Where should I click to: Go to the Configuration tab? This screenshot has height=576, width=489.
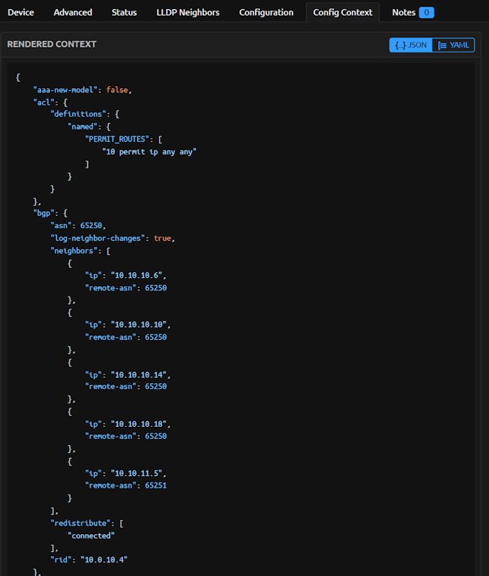coord(266,12)
